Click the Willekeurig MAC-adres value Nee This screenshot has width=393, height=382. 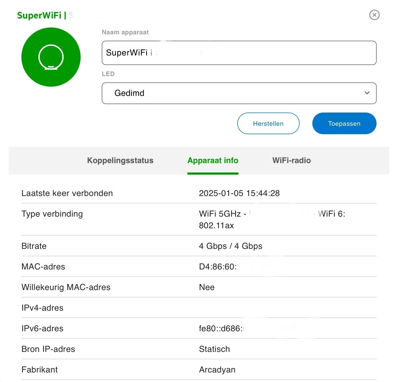click(x=207, y=287)
